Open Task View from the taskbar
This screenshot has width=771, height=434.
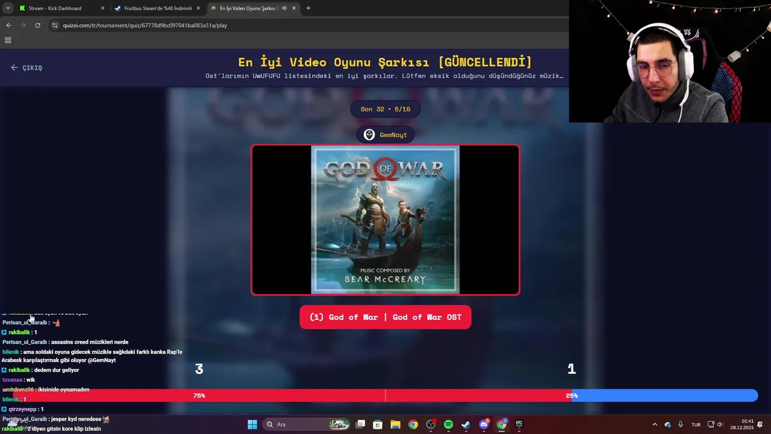360,424
